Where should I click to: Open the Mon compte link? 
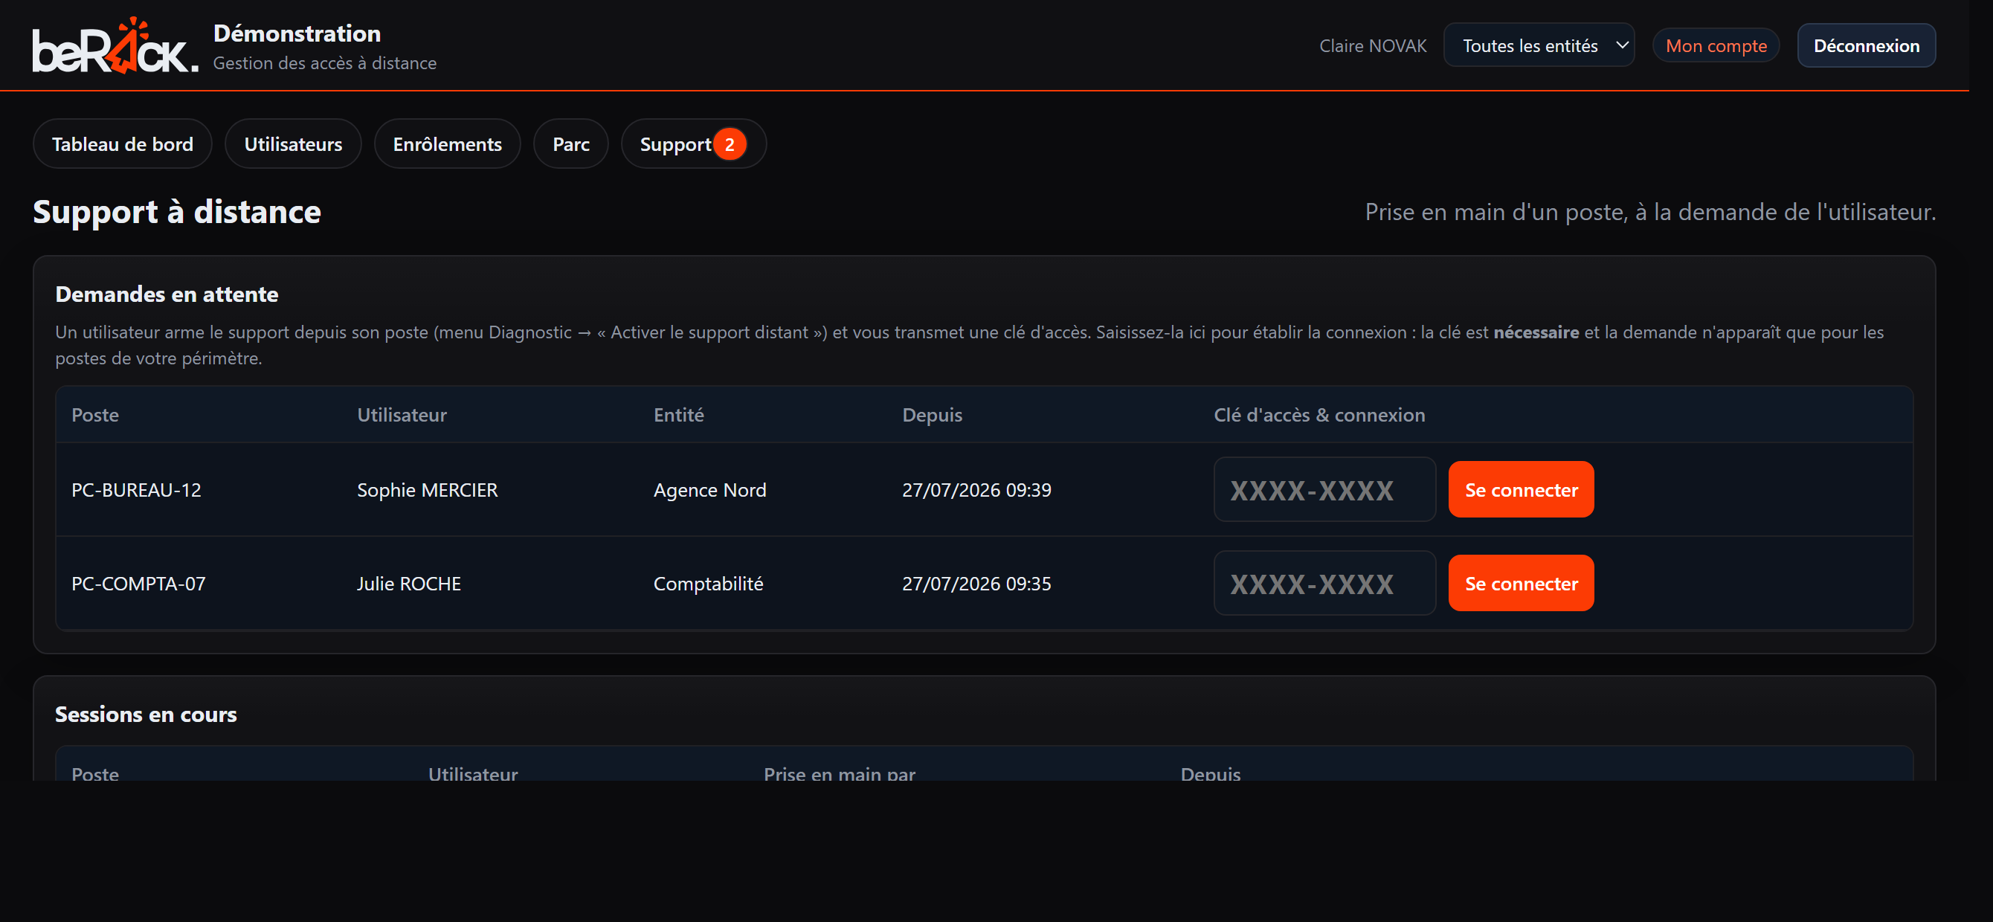1716,45
